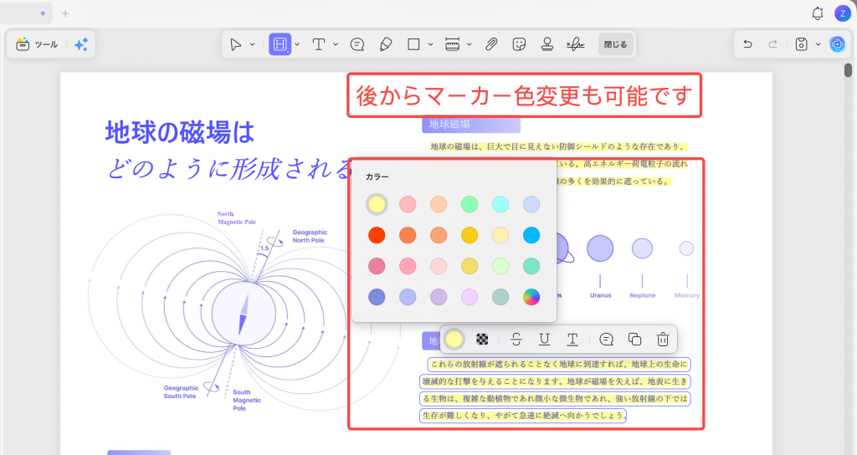Screen dimensions: 857x455
Task: Choose the peach swatch in first row
Action: pyautogui.click(x=439, y=204)
